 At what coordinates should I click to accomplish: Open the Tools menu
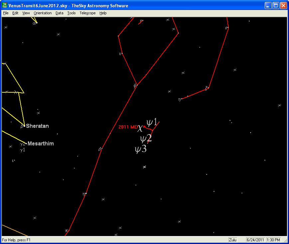72,13
